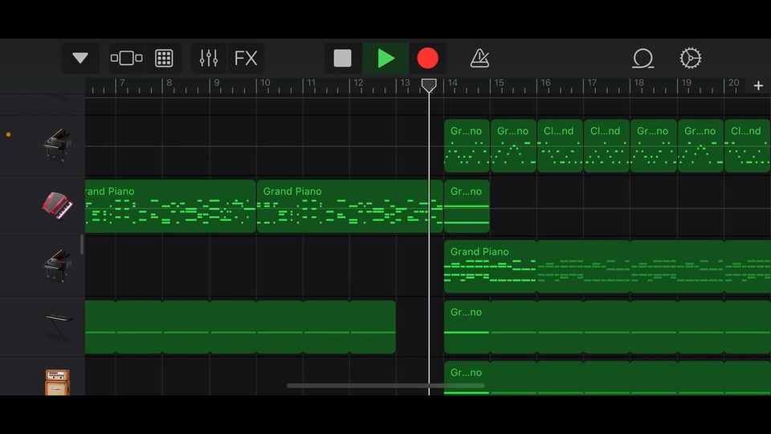The height and width of the screenshot is (434, 771).
Task: Open song settings gear icon
Action: (x=691, y=58)
